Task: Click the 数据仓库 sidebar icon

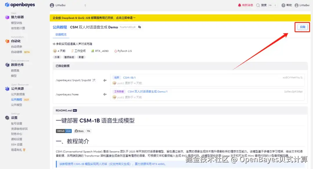Action: pos(7,65)
